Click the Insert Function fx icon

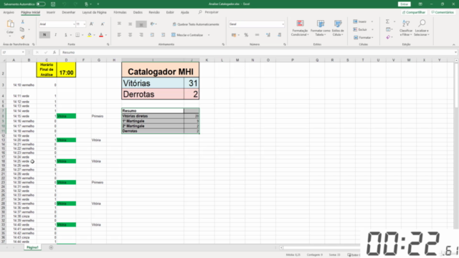(x=55, y=52)
